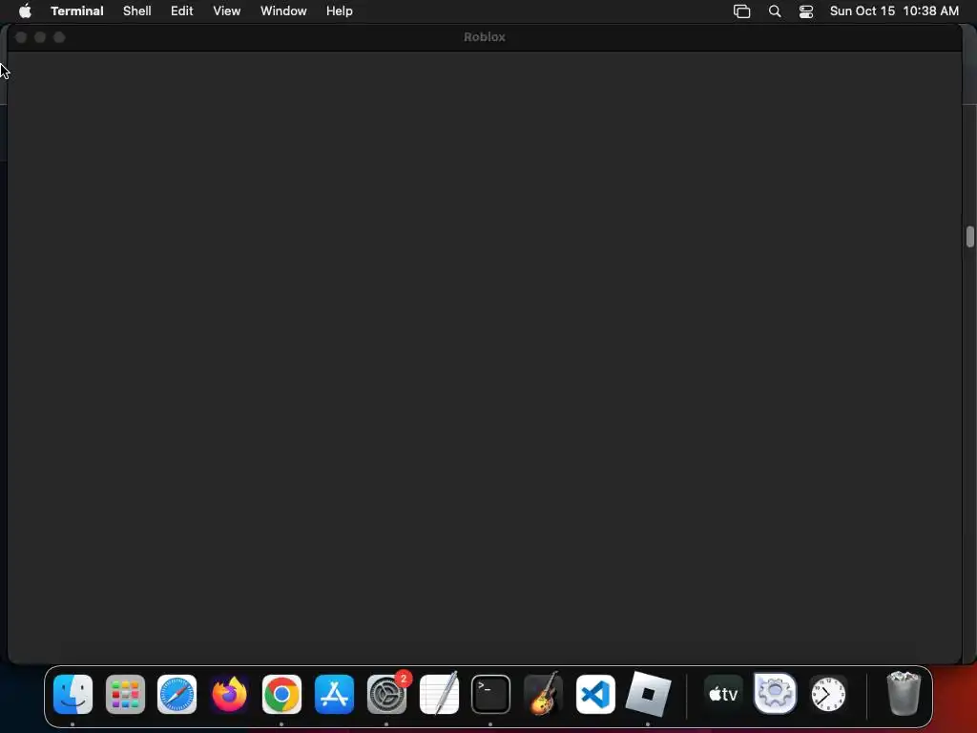The image size is (977, 733).
Task: Open the Trash in the dock
Action: point(904,694)
